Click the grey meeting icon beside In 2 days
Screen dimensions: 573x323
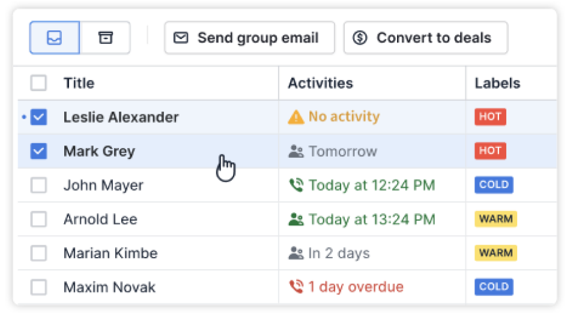(x=296, y=253)
